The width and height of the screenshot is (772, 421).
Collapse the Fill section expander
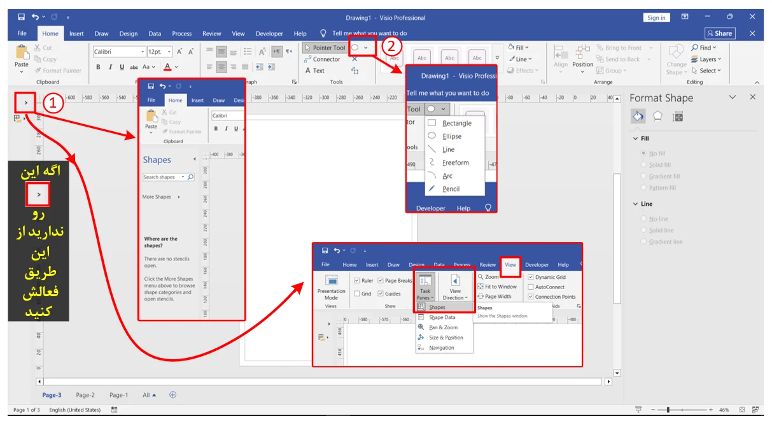(635, 138)
